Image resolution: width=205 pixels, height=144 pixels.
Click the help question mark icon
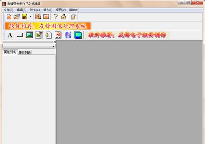point(55,16)
